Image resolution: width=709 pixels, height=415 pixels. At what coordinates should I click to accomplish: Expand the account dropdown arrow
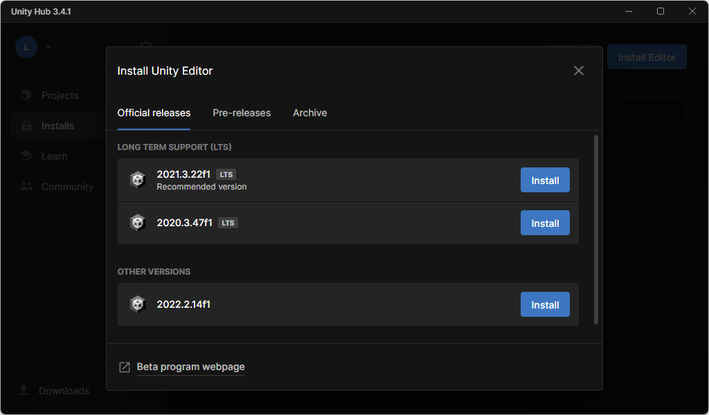(x=48, y=47)
